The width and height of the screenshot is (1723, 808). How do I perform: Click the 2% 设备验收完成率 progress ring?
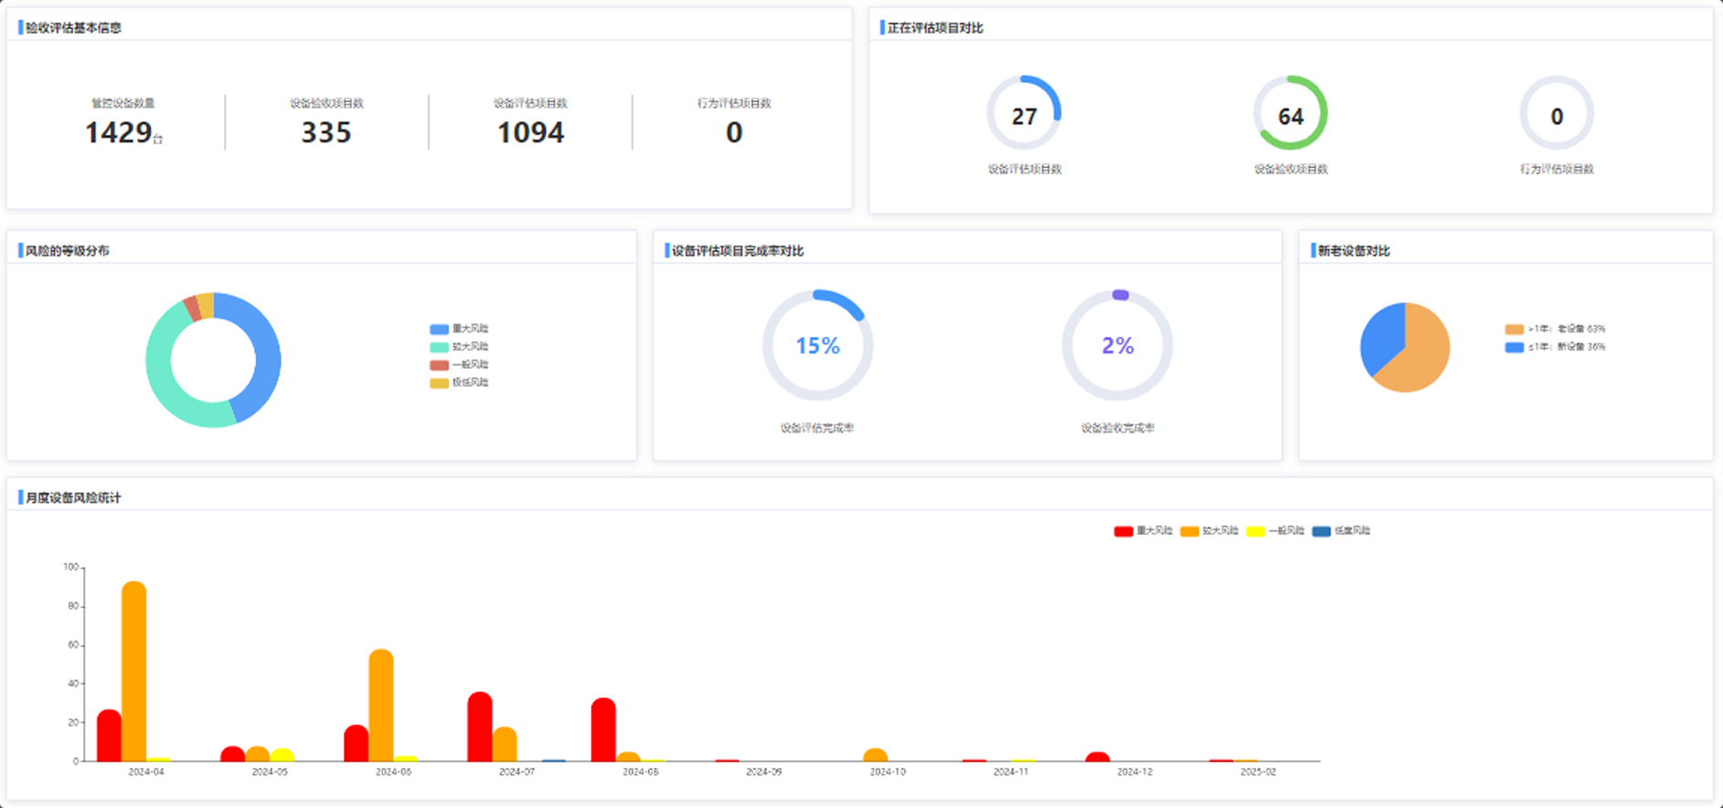[x=1117, y=345]
